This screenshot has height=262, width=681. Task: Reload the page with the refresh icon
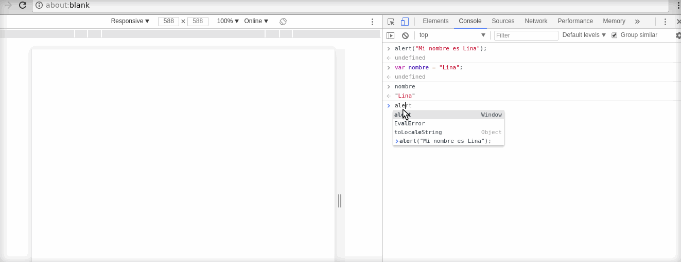[22, 5]
